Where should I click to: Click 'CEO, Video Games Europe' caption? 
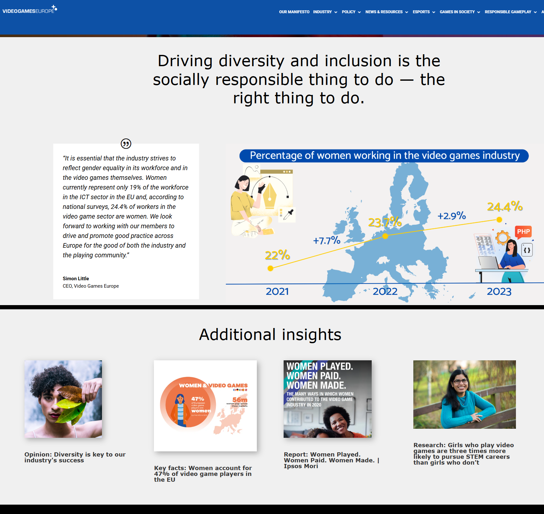91,286
